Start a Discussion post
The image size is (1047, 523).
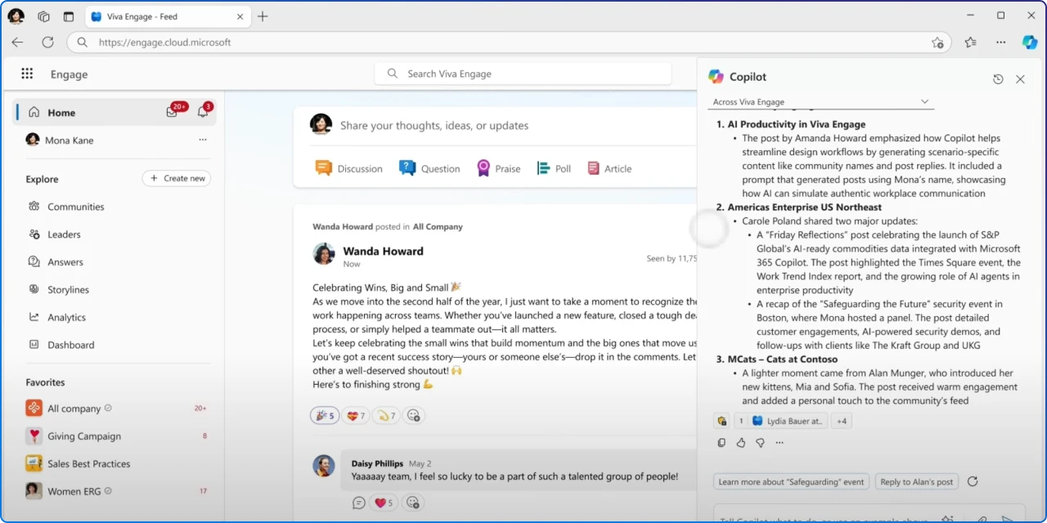point(349,168)
